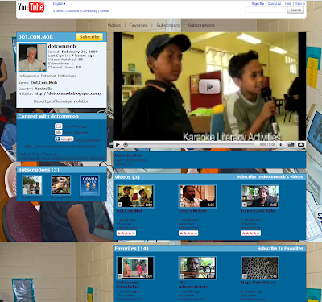Click the Search button

click(295, 10)
